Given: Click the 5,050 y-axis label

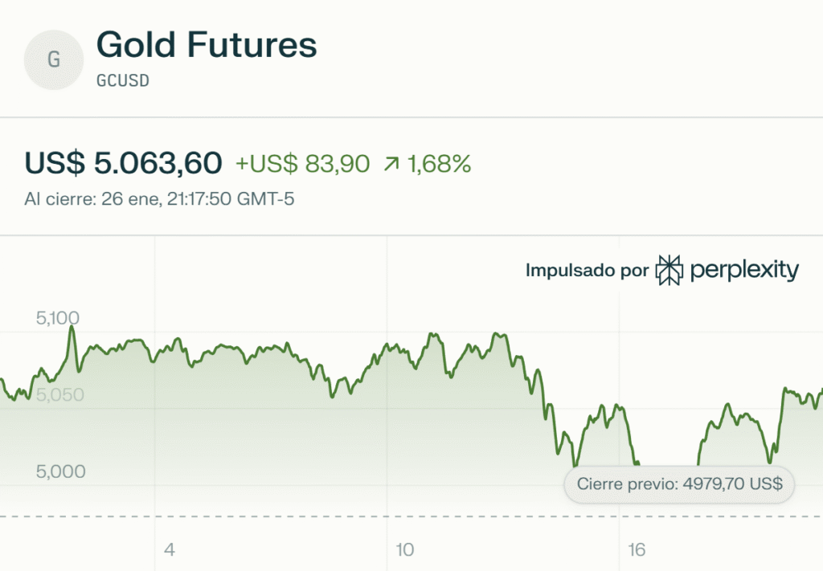Looking at the screenshot, I should pyautogui.click(x=61, y=395).
